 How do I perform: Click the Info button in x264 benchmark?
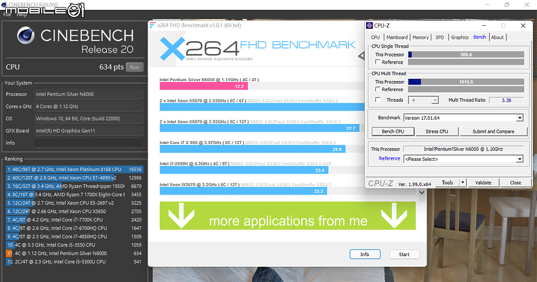(x=365, y=254)
